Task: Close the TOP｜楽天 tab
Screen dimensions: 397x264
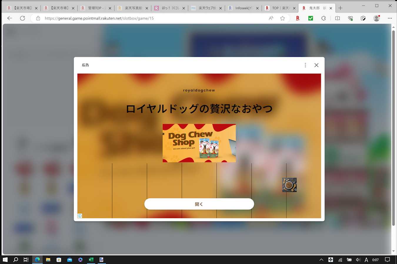Action: click(294, 8)
